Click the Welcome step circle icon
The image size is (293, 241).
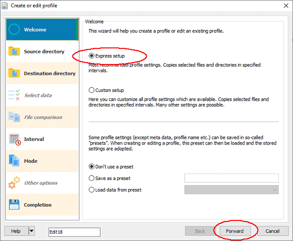[x=15, y=30]
